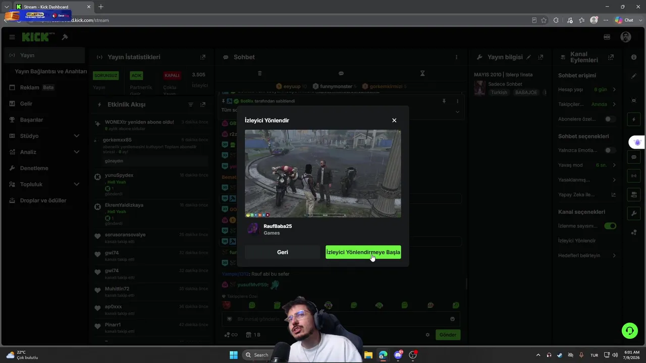
Task: Disable the İzlenme sayısını toggle
Action: point(610,226)
